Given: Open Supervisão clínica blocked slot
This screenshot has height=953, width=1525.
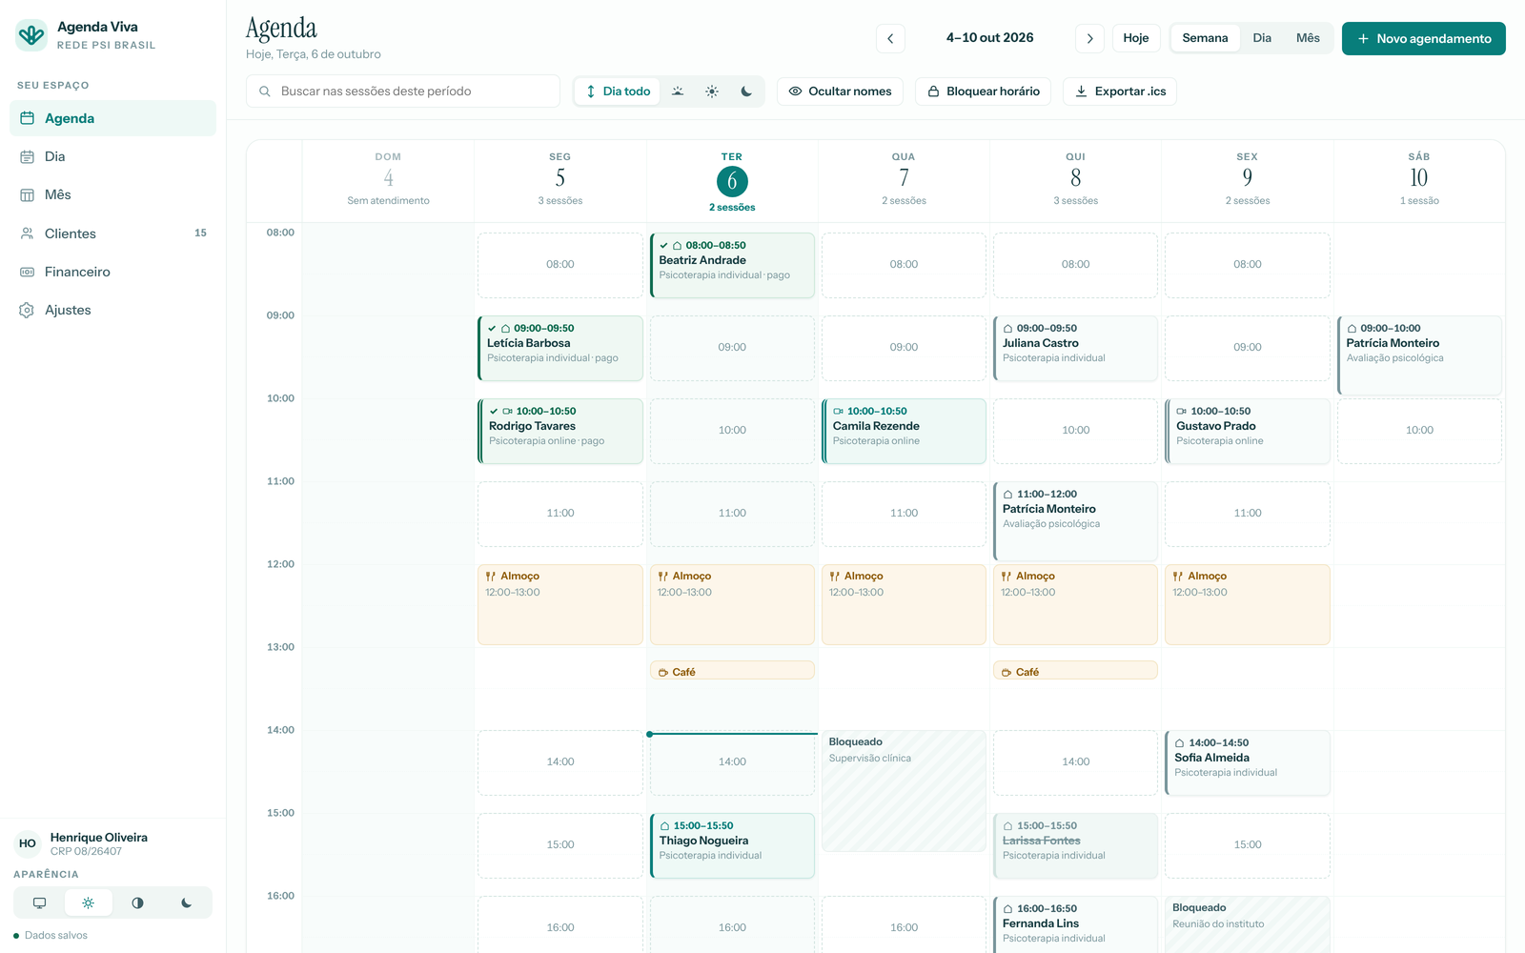Looking at the screenshot, I should coord(904,791).
